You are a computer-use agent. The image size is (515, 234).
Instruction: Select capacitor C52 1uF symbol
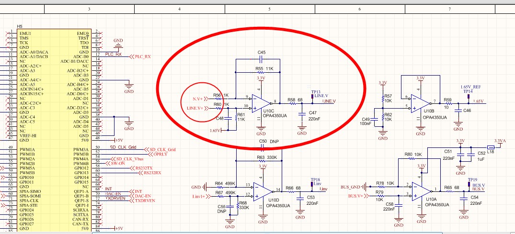tap(471, 154)
